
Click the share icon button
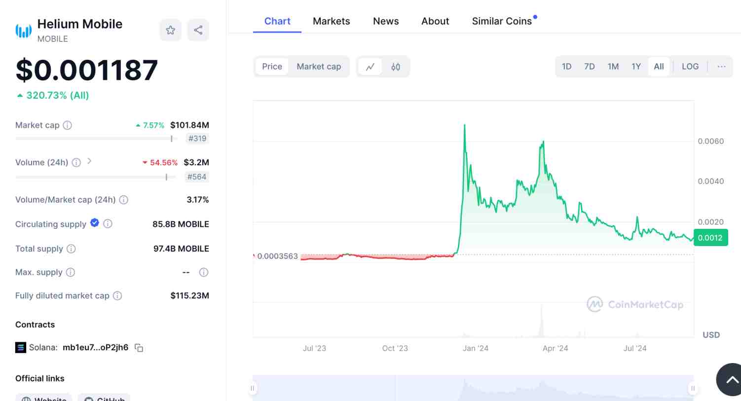point(198,30)
